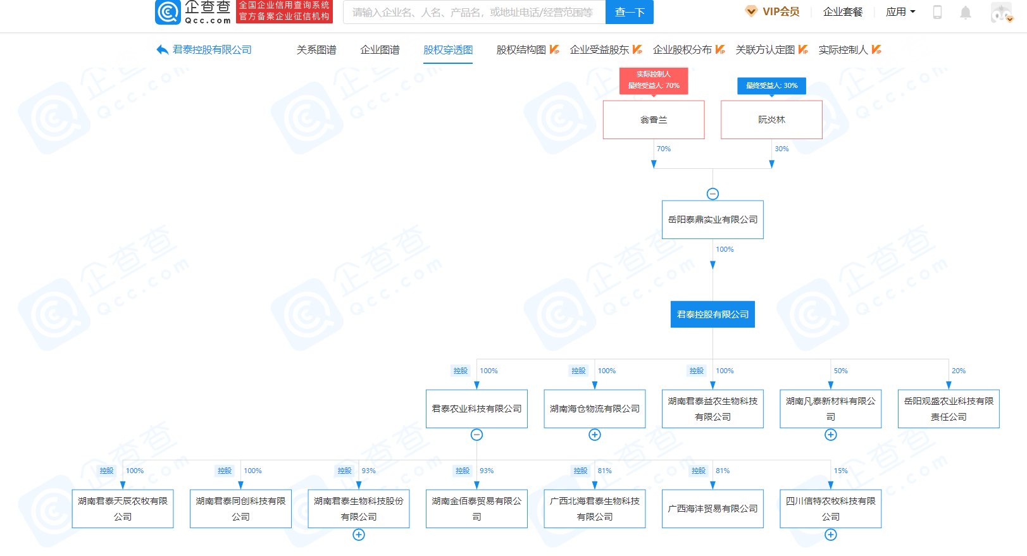Click the 查一下 search button
The image size is (1027, 556).
(x=630, y=12)
